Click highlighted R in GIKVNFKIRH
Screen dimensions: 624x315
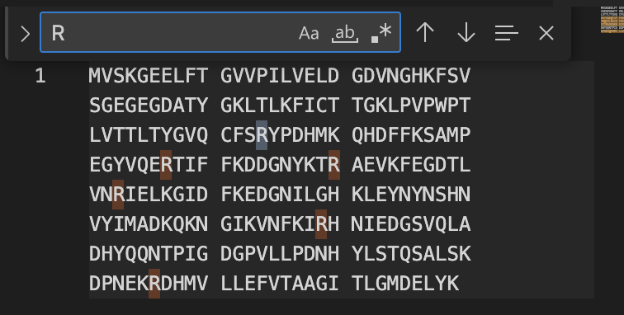click(x=321, y=224)
